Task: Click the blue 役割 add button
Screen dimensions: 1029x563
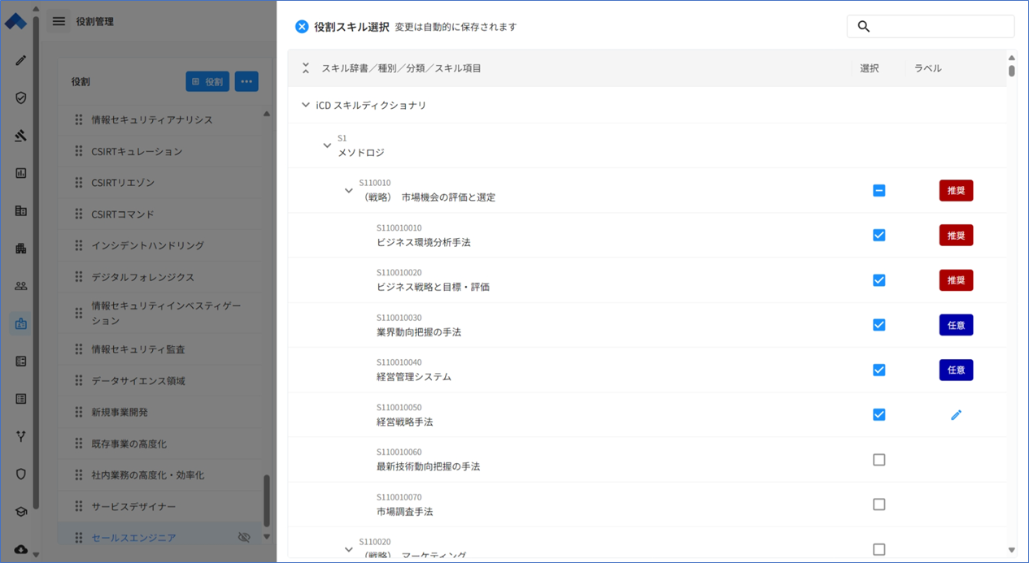Action: (x=207, y=81)
